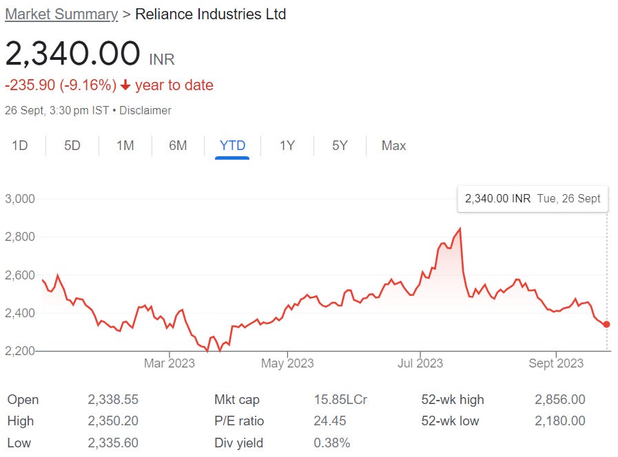Open the Market Summary link
Image resolution: width=618 pixels, height=457 pixels.
pyautogui.click(x=61, y=14)
